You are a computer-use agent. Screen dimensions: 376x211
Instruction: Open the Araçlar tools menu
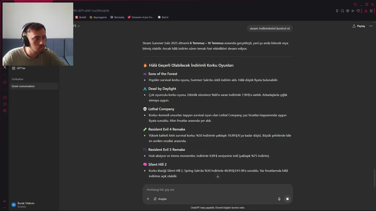point(160,199)
